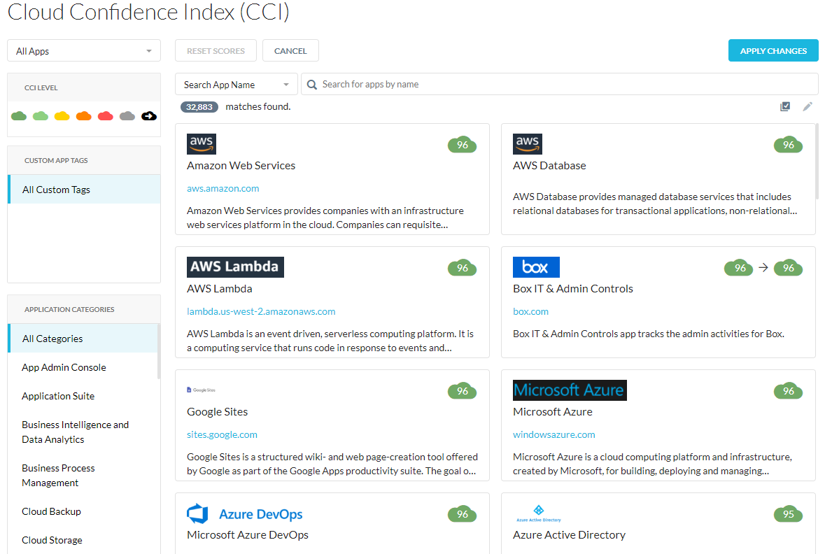Click the black arrow cloud icon
The height and width of the screenshot is (554, 825).
[x=149, y=115]
